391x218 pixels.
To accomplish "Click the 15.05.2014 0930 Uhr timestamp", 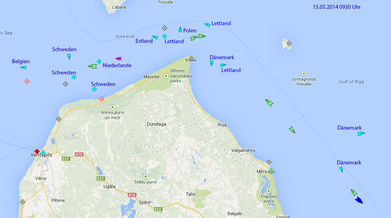I will tap(336, 7).
